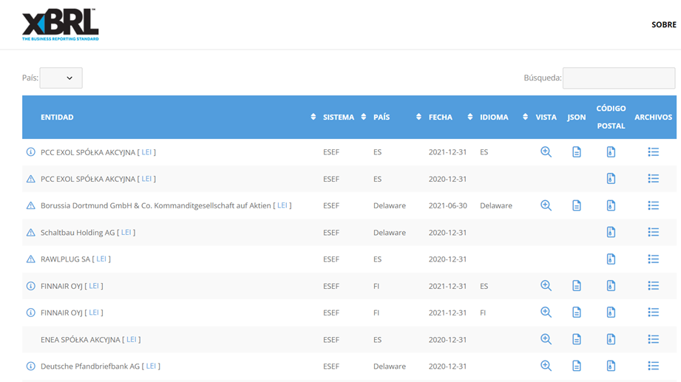Open the SOBRE menu item

click(x=663, y=24)
